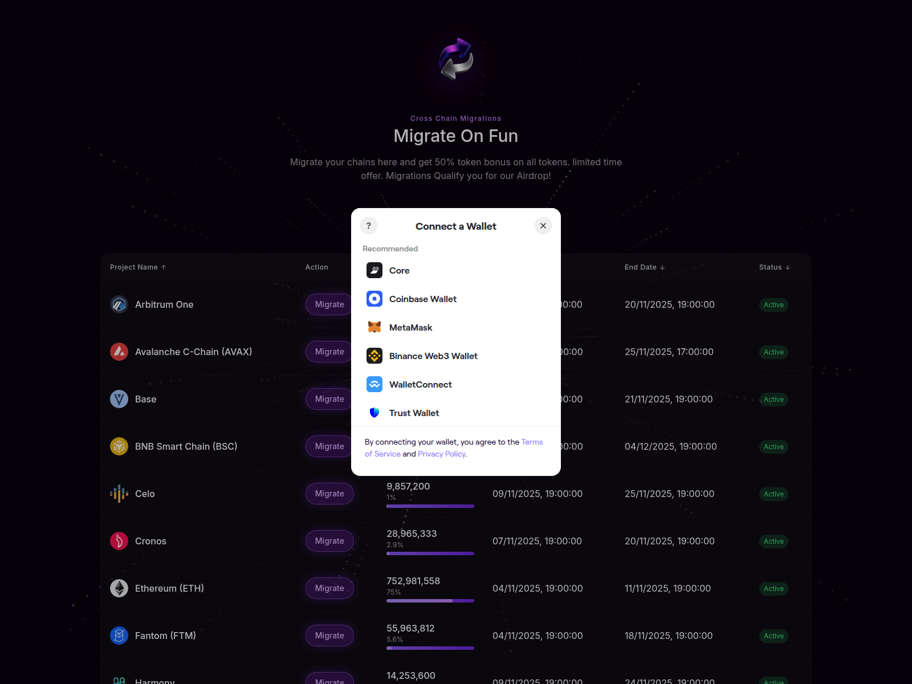
Task: Click the Action column header
Action: coord(317,267)
